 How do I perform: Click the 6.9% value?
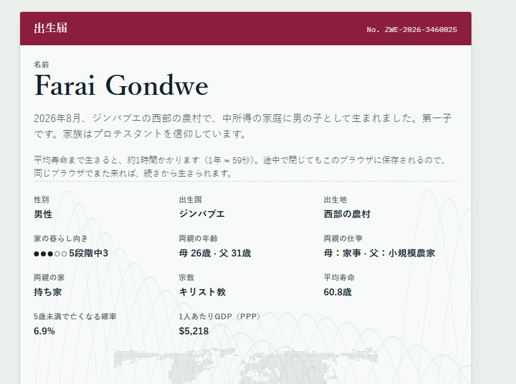(x=44, y=331)
